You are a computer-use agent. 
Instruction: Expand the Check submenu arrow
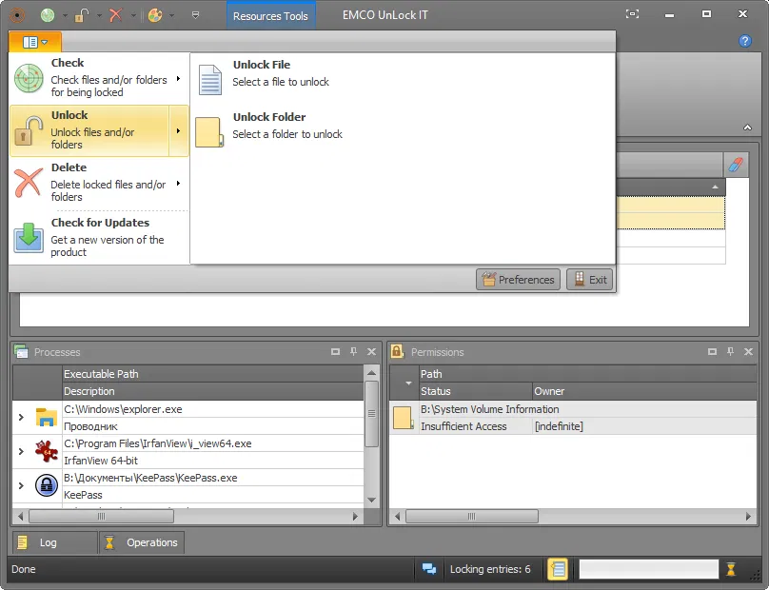pos(179,78)
